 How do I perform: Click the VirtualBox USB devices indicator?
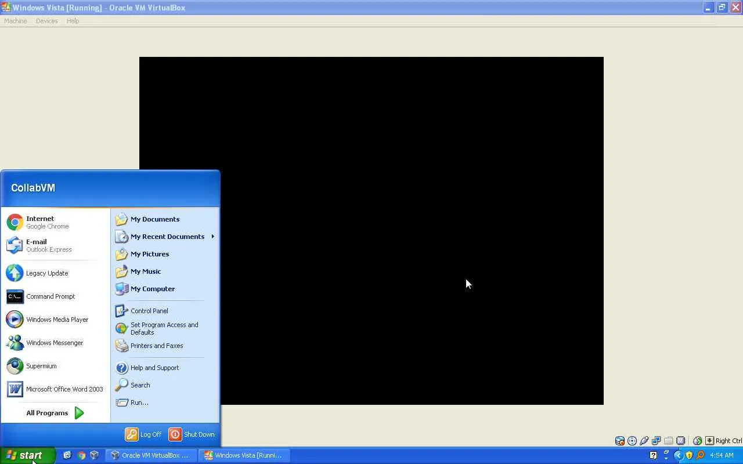click(x=644, y=441)
